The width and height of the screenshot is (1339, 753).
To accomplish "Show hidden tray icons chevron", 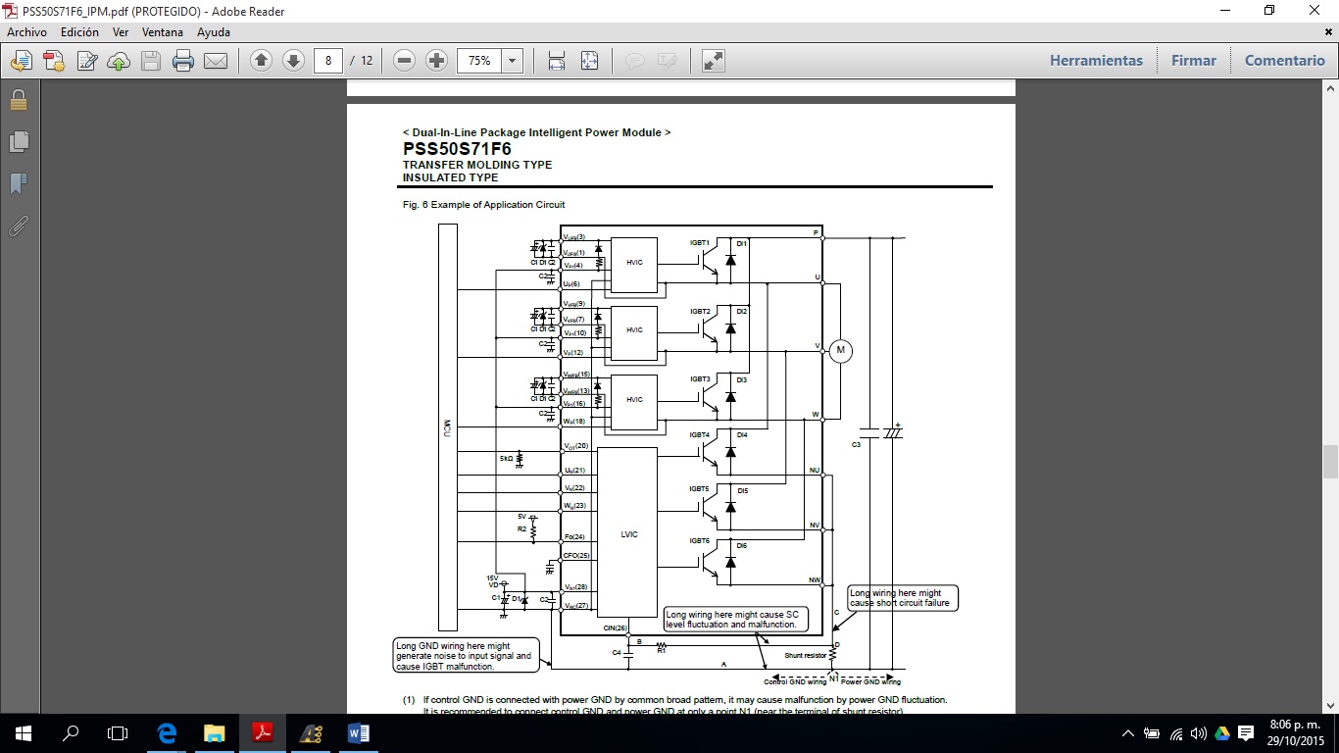I will (x=1130, y=733).
